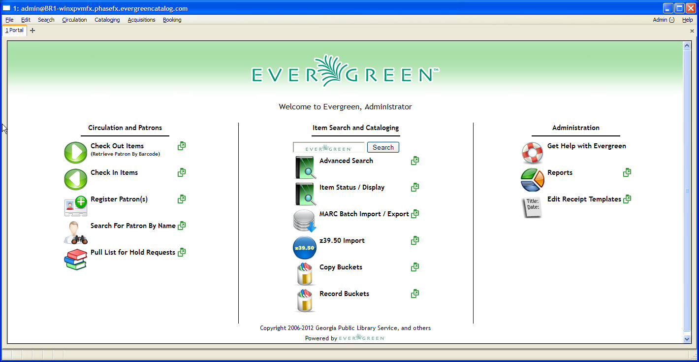Click the Copy Buckets link
Image resolution: width=699 pixels, height=362 pixels.
(341, 267)
